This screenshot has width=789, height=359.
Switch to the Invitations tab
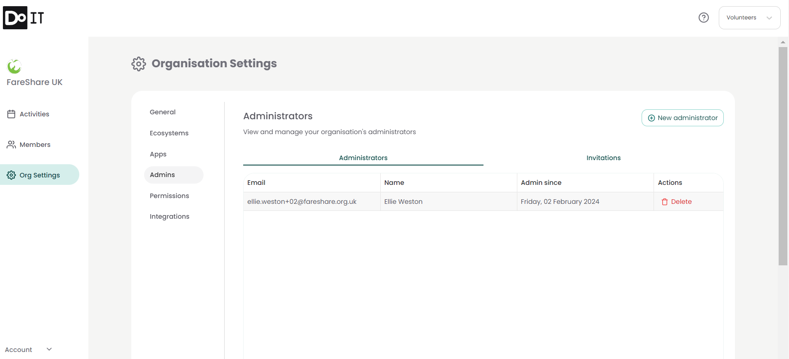coord(603,158)
